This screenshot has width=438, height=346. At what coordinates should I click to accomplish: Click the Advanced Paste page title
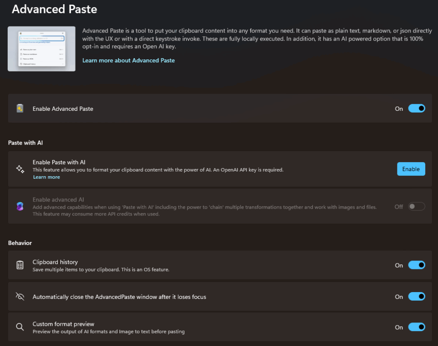(x=54, y=9)
